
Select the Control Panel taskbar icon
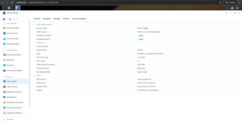coord(18,8)
